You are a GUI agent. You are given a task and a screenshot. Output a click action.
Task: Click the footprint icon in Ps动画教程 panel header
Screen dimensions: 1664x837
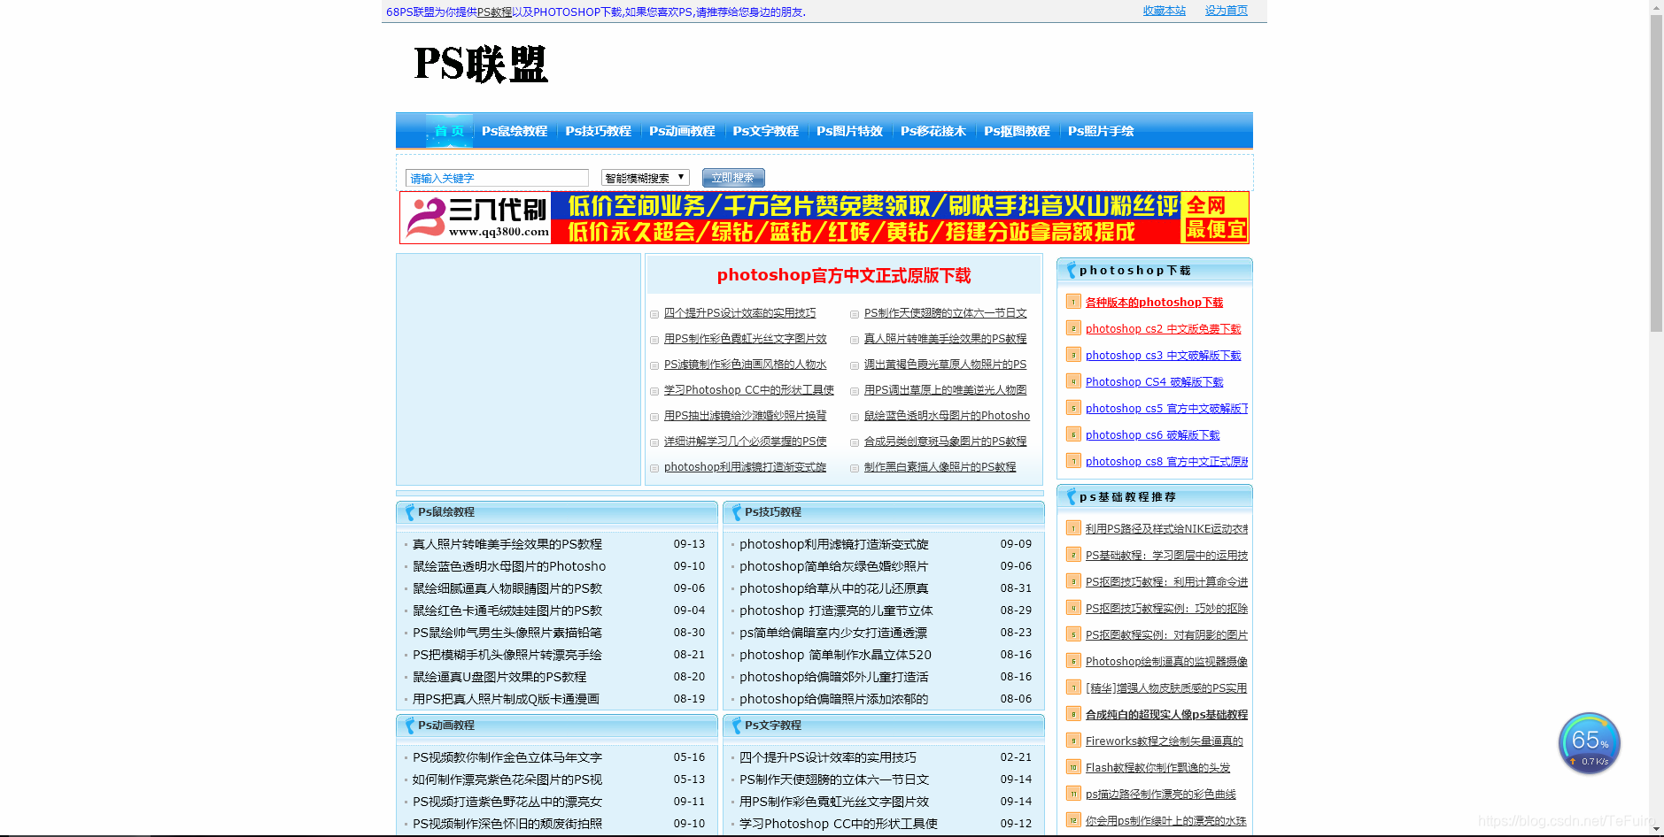tap(409, 726)
